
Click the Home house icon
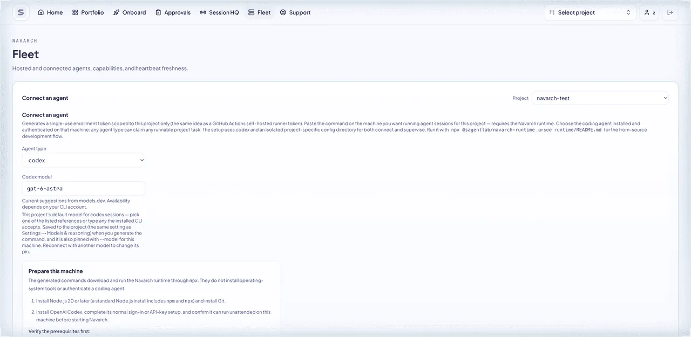coord(41,12)
